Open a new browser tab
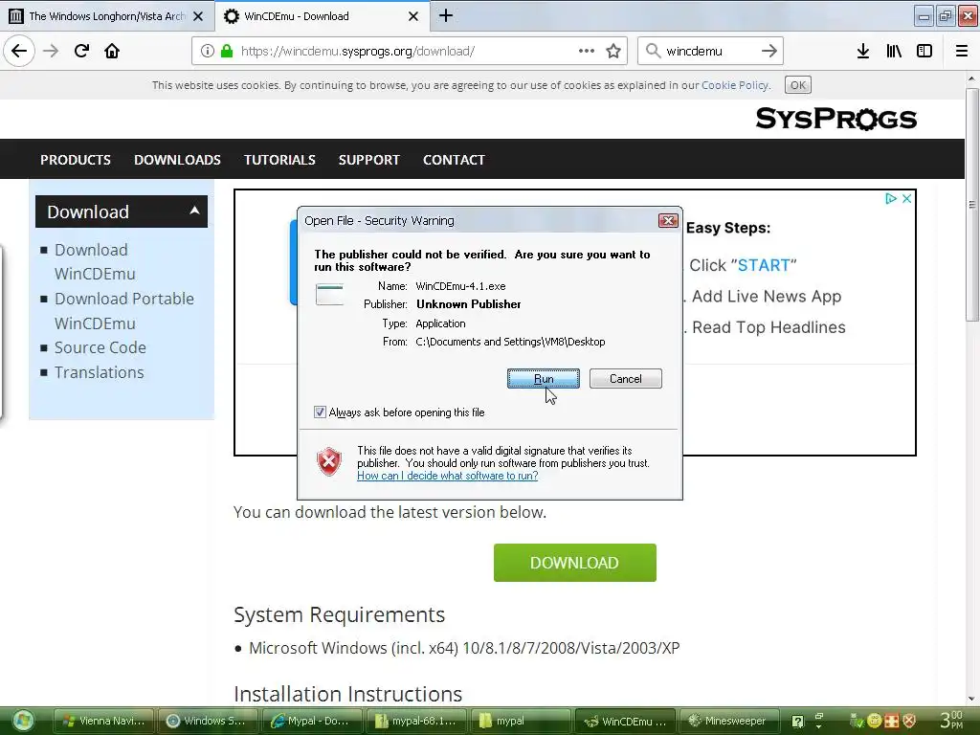 click(x=446, y=15)
